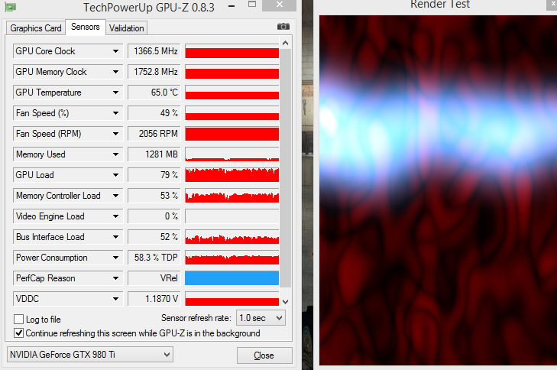The height and width of the screenshot is (370, 557).
Task: Click the 58.3 % TDP value
Action: pyautogui.click(x=154, y=258)
